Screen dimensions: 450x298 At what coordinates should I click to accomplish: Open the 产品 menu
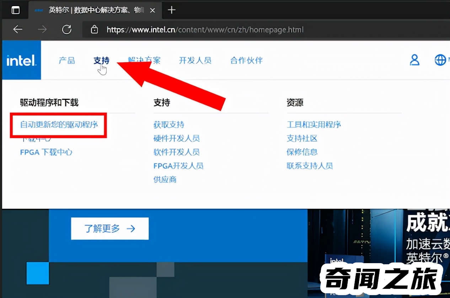pos(67,60)
